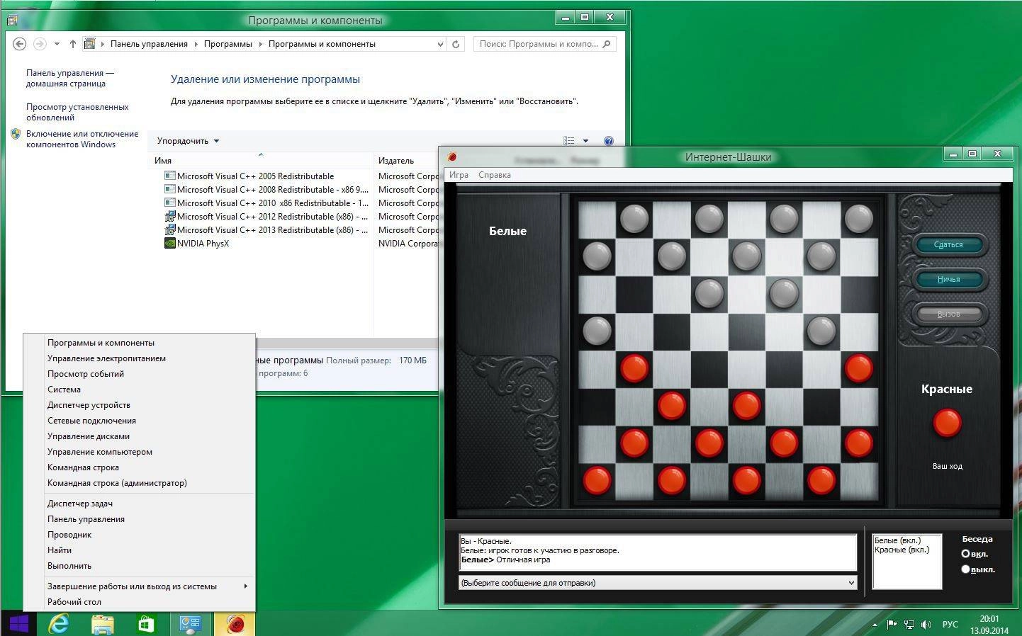Screen dimensions: 1022x636
Task: Turn chat on with вкл. radio button
Action: (x=965, y=554)
